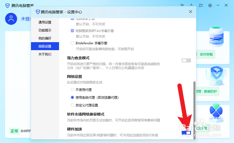This screenshot has width=234, height=143.
Task: Select 使用系统代理 (即浏览器代理) radio option
Action: [x=72, y=97]
